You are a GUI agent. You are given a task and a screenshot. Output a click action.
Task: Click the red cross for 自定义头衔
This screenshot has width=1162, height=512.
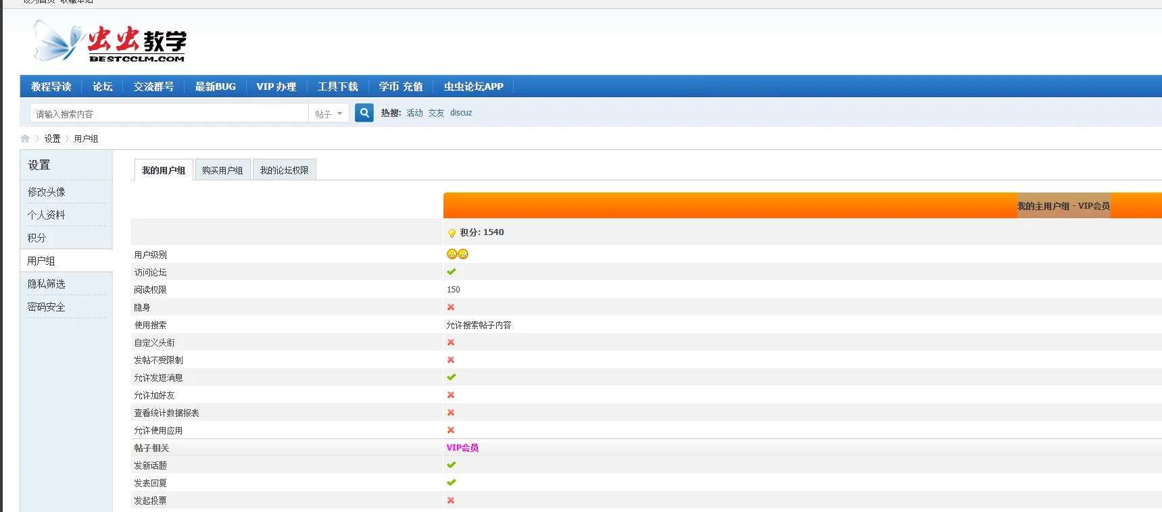(451, 342)
